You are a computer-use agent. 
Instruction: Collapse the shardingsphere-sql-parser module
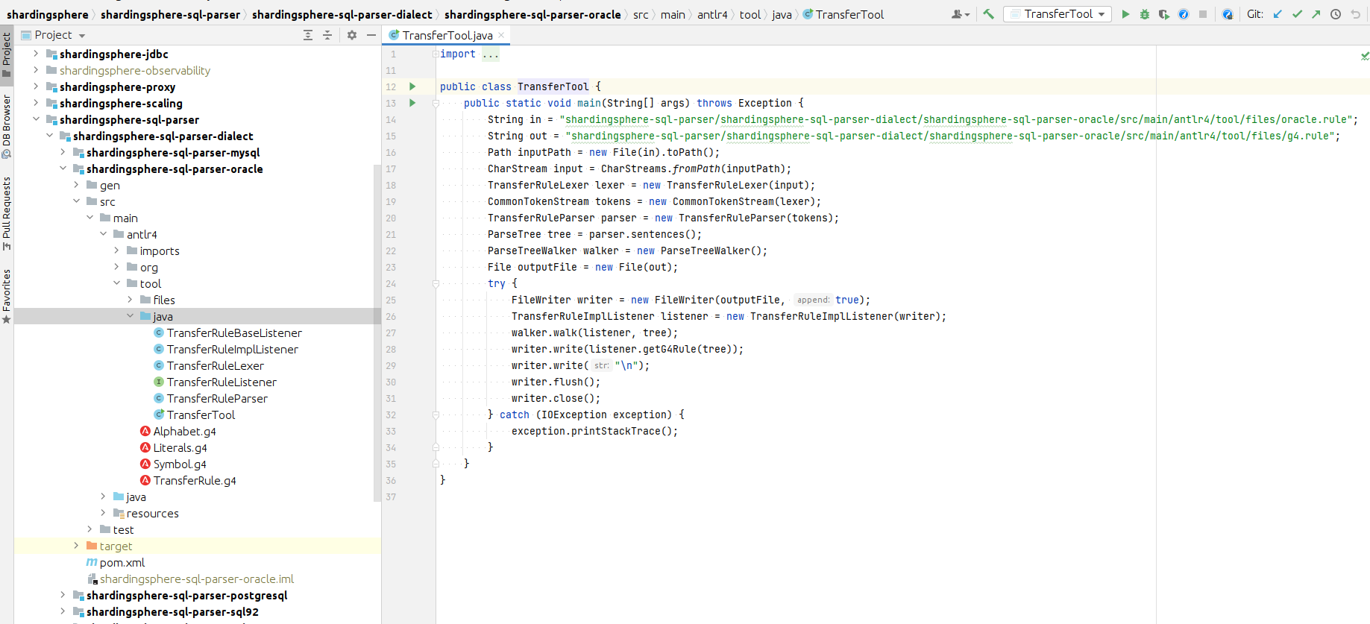tap(36, 119)
